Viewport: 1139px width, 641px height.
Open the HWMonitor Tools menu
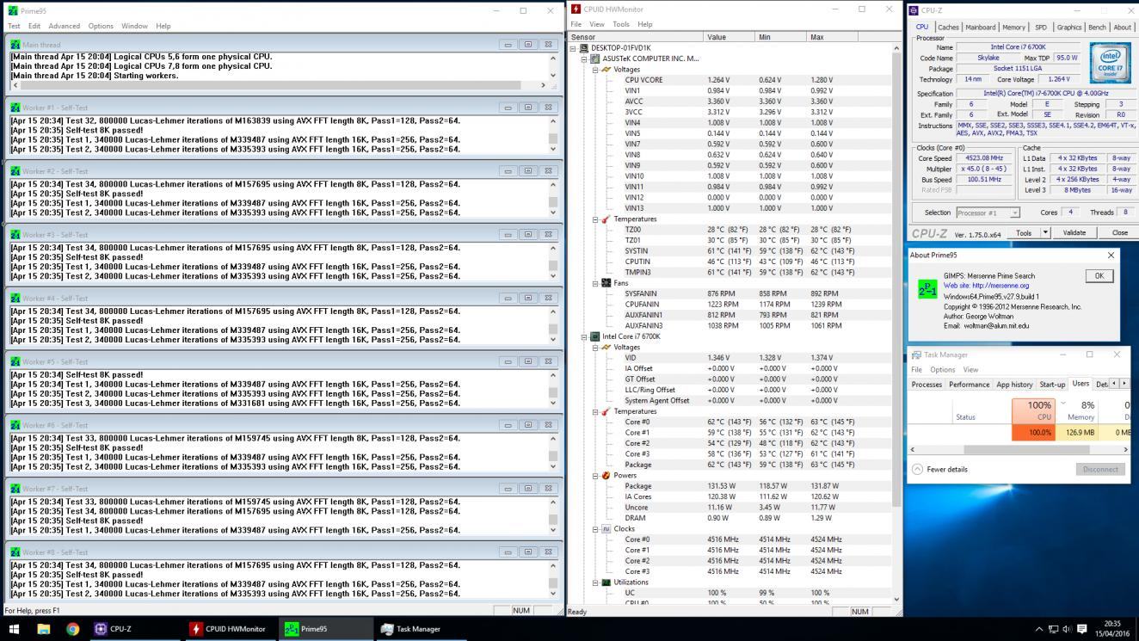[x=621, y=24]
